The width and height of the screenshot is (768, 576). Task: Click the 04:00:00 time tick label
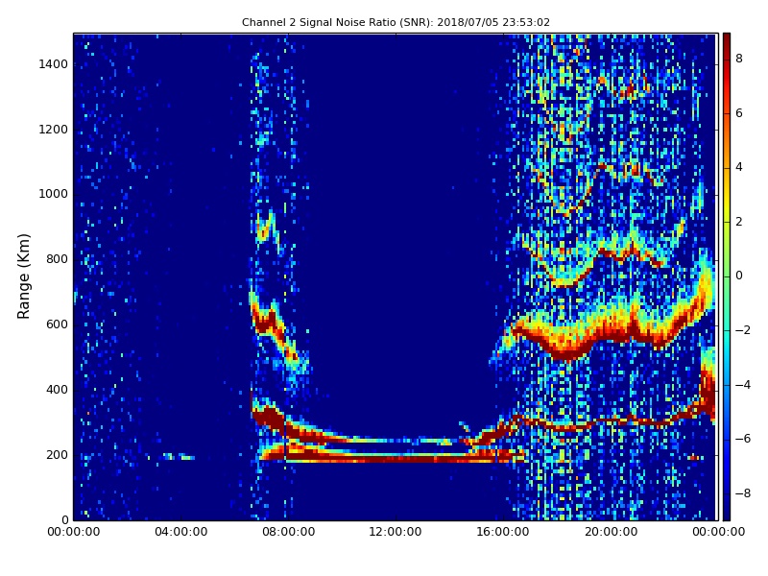[180, 532]
